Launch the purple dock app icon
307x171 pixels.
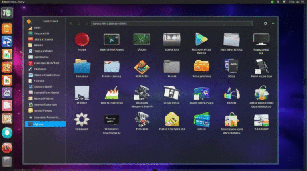(x=7, y=93)
